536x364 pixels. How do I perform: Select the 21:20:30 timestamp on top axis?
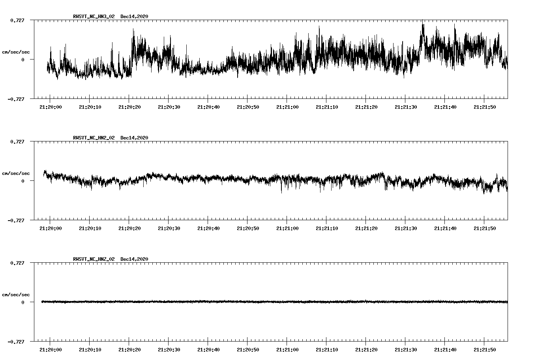[x=169, y=106]
